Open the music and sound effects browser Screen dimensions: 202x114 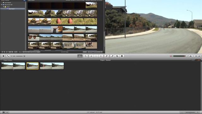pyautogui.click(x=188, y=56)
